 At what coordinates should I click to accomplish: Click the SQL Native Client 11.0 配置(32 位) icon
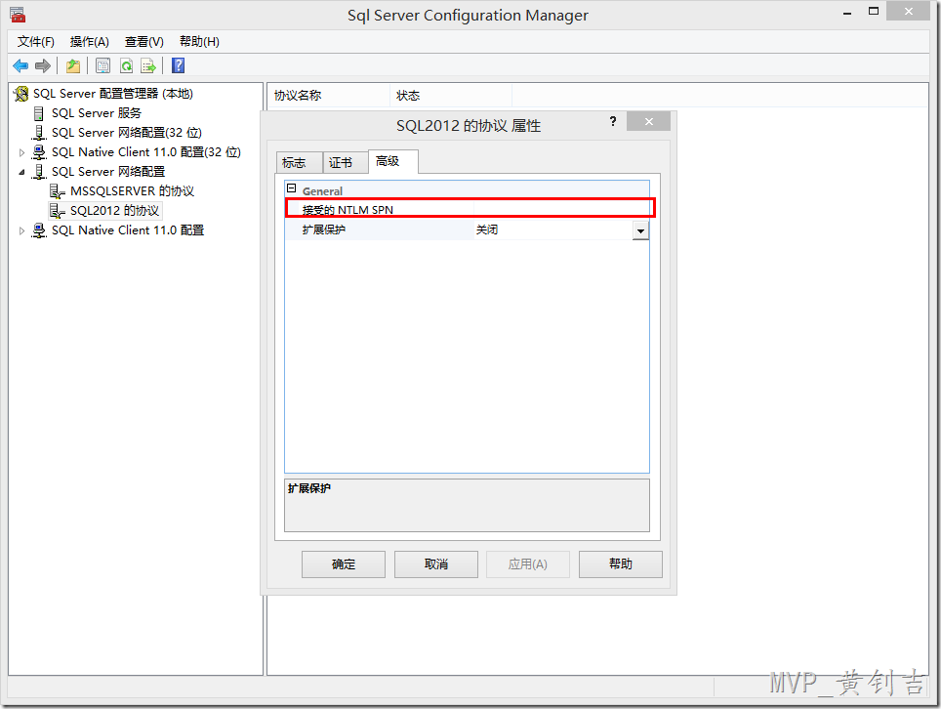click(x=39, y=152)
